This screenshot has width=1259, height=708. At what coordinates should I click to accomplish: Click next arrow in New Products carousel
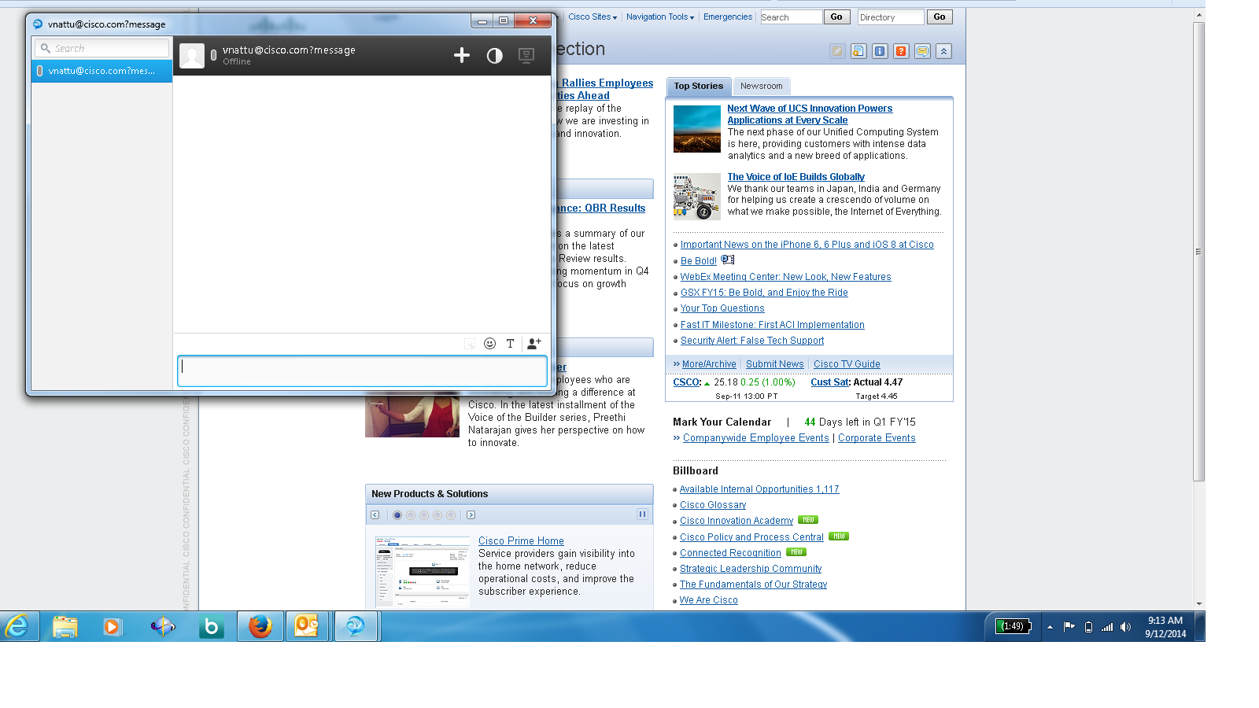point(471,515)
